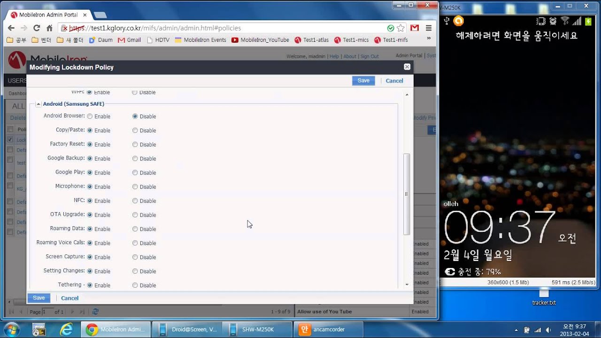
Task: Disable Factory Reset radio button
Action: pos(135,145)
